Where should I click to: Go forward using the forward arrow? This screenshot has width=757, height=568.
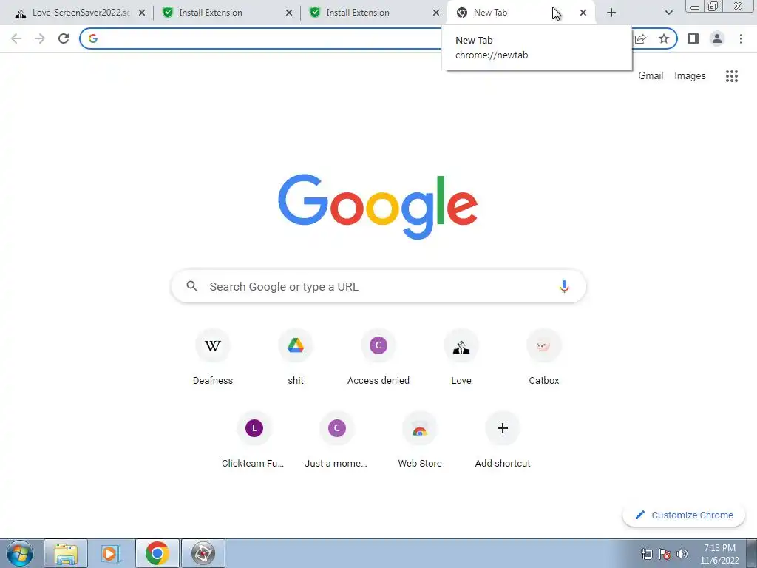pos(40,38)
